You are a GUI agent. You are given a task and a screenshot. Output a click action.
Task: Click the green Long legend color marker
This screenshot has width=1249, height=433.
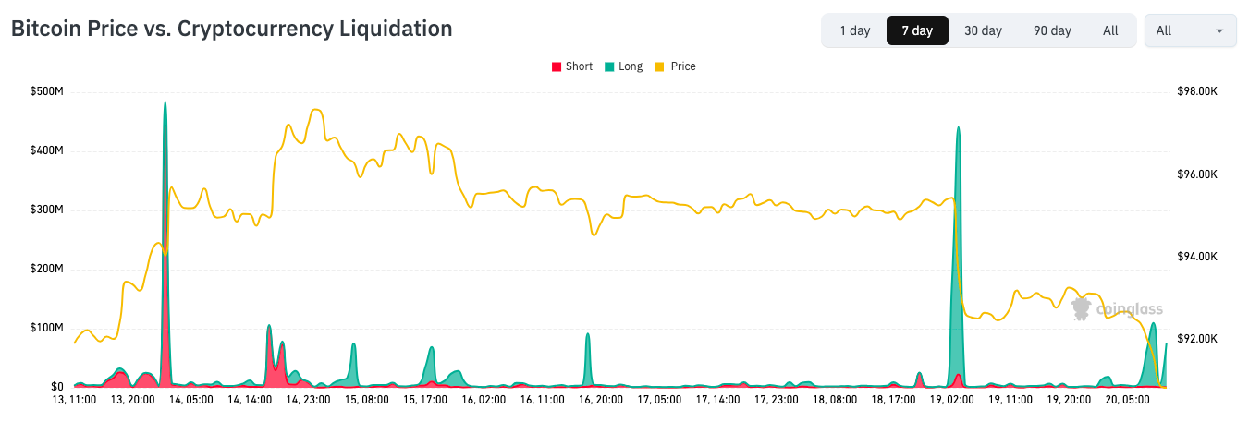tap(609, 66)
